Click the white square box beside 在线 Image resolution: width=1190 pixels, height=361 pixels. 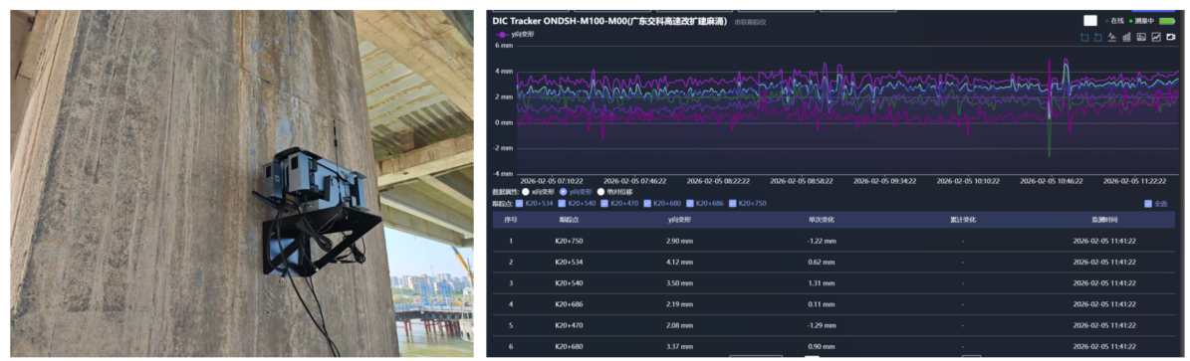[1089, 21]
